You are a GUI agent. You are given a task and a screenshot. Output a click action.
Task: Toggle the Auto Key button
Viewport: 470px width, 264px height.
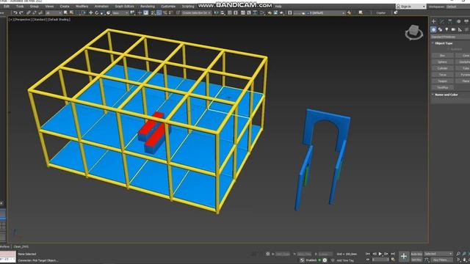coord(416,254)
